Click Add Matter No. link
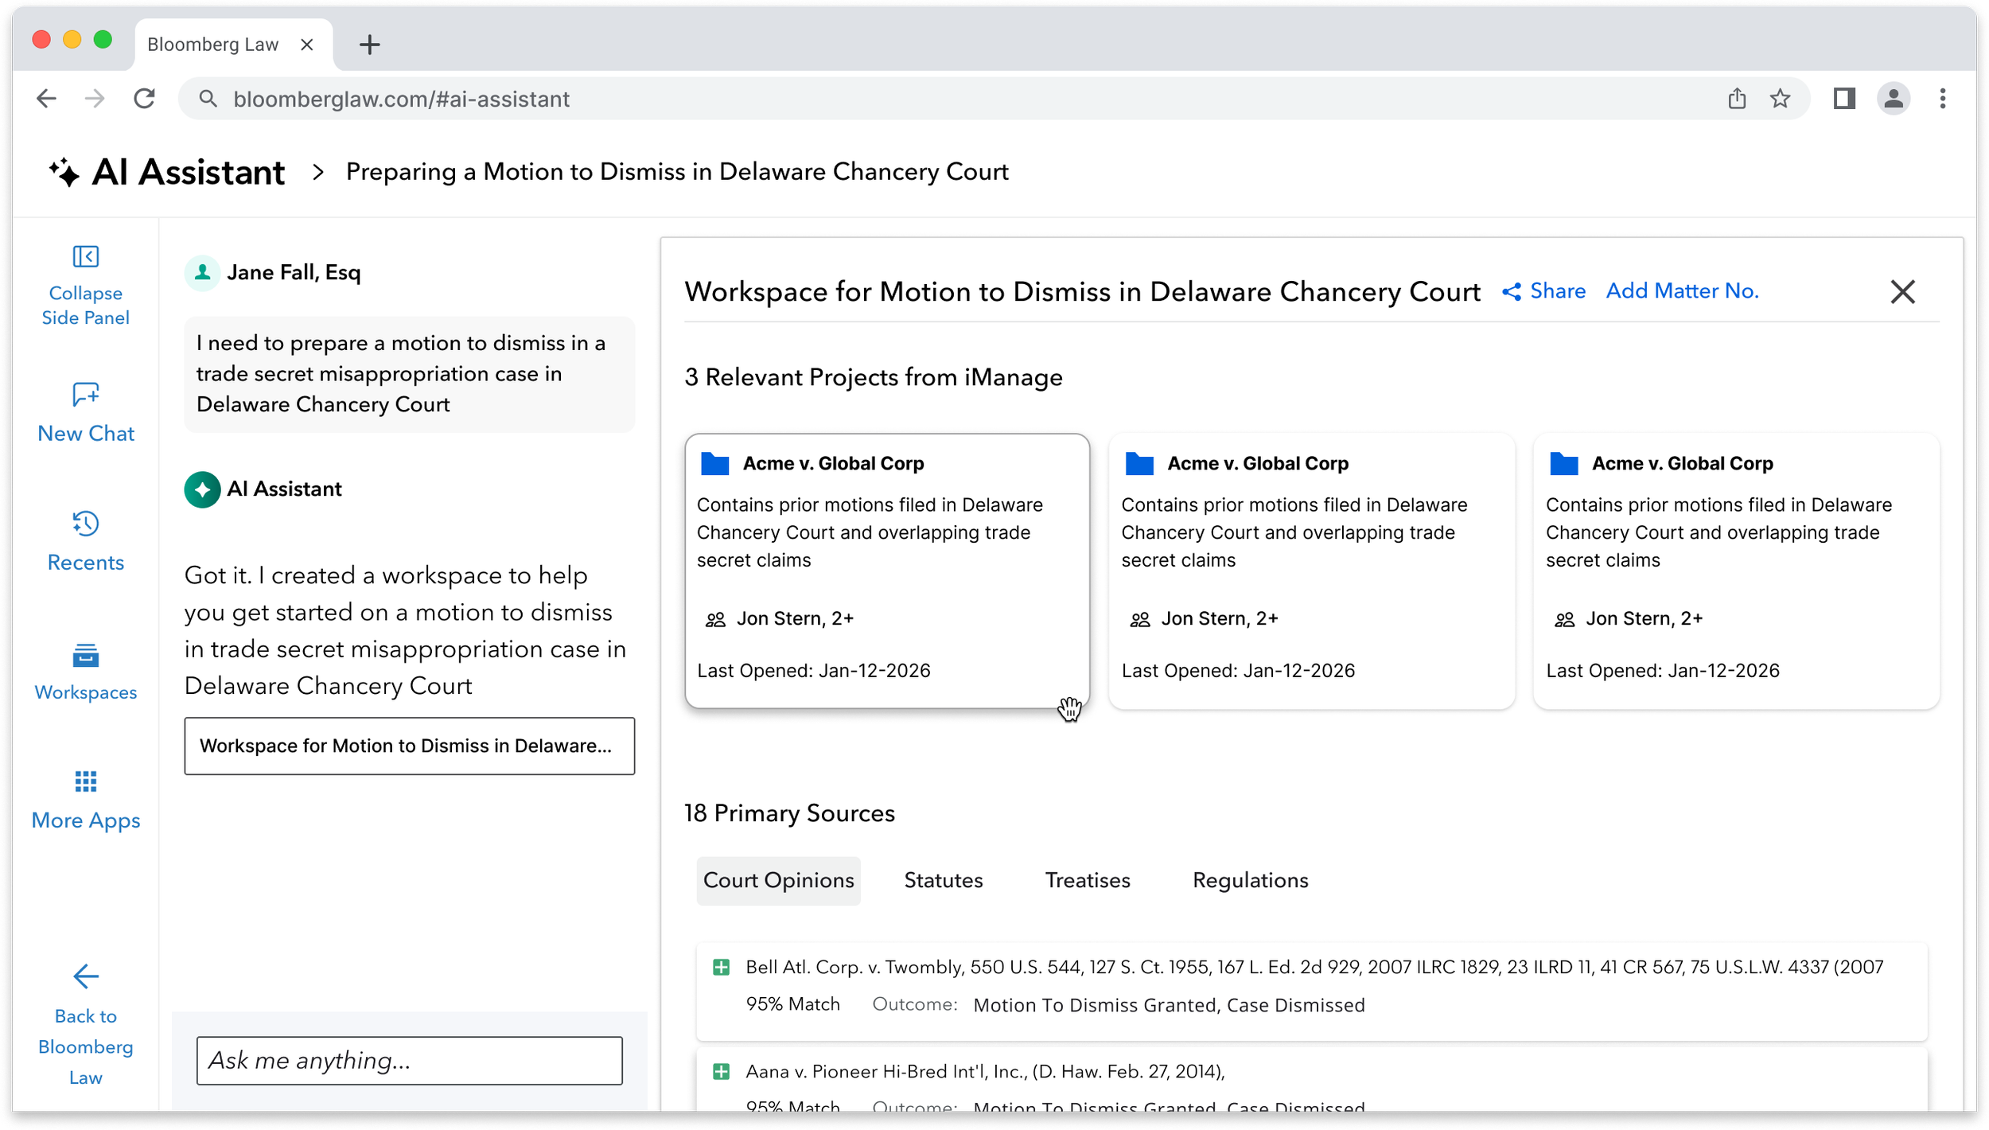The height and width of the screenshot is (1130, 1989). pos(1681,291)
